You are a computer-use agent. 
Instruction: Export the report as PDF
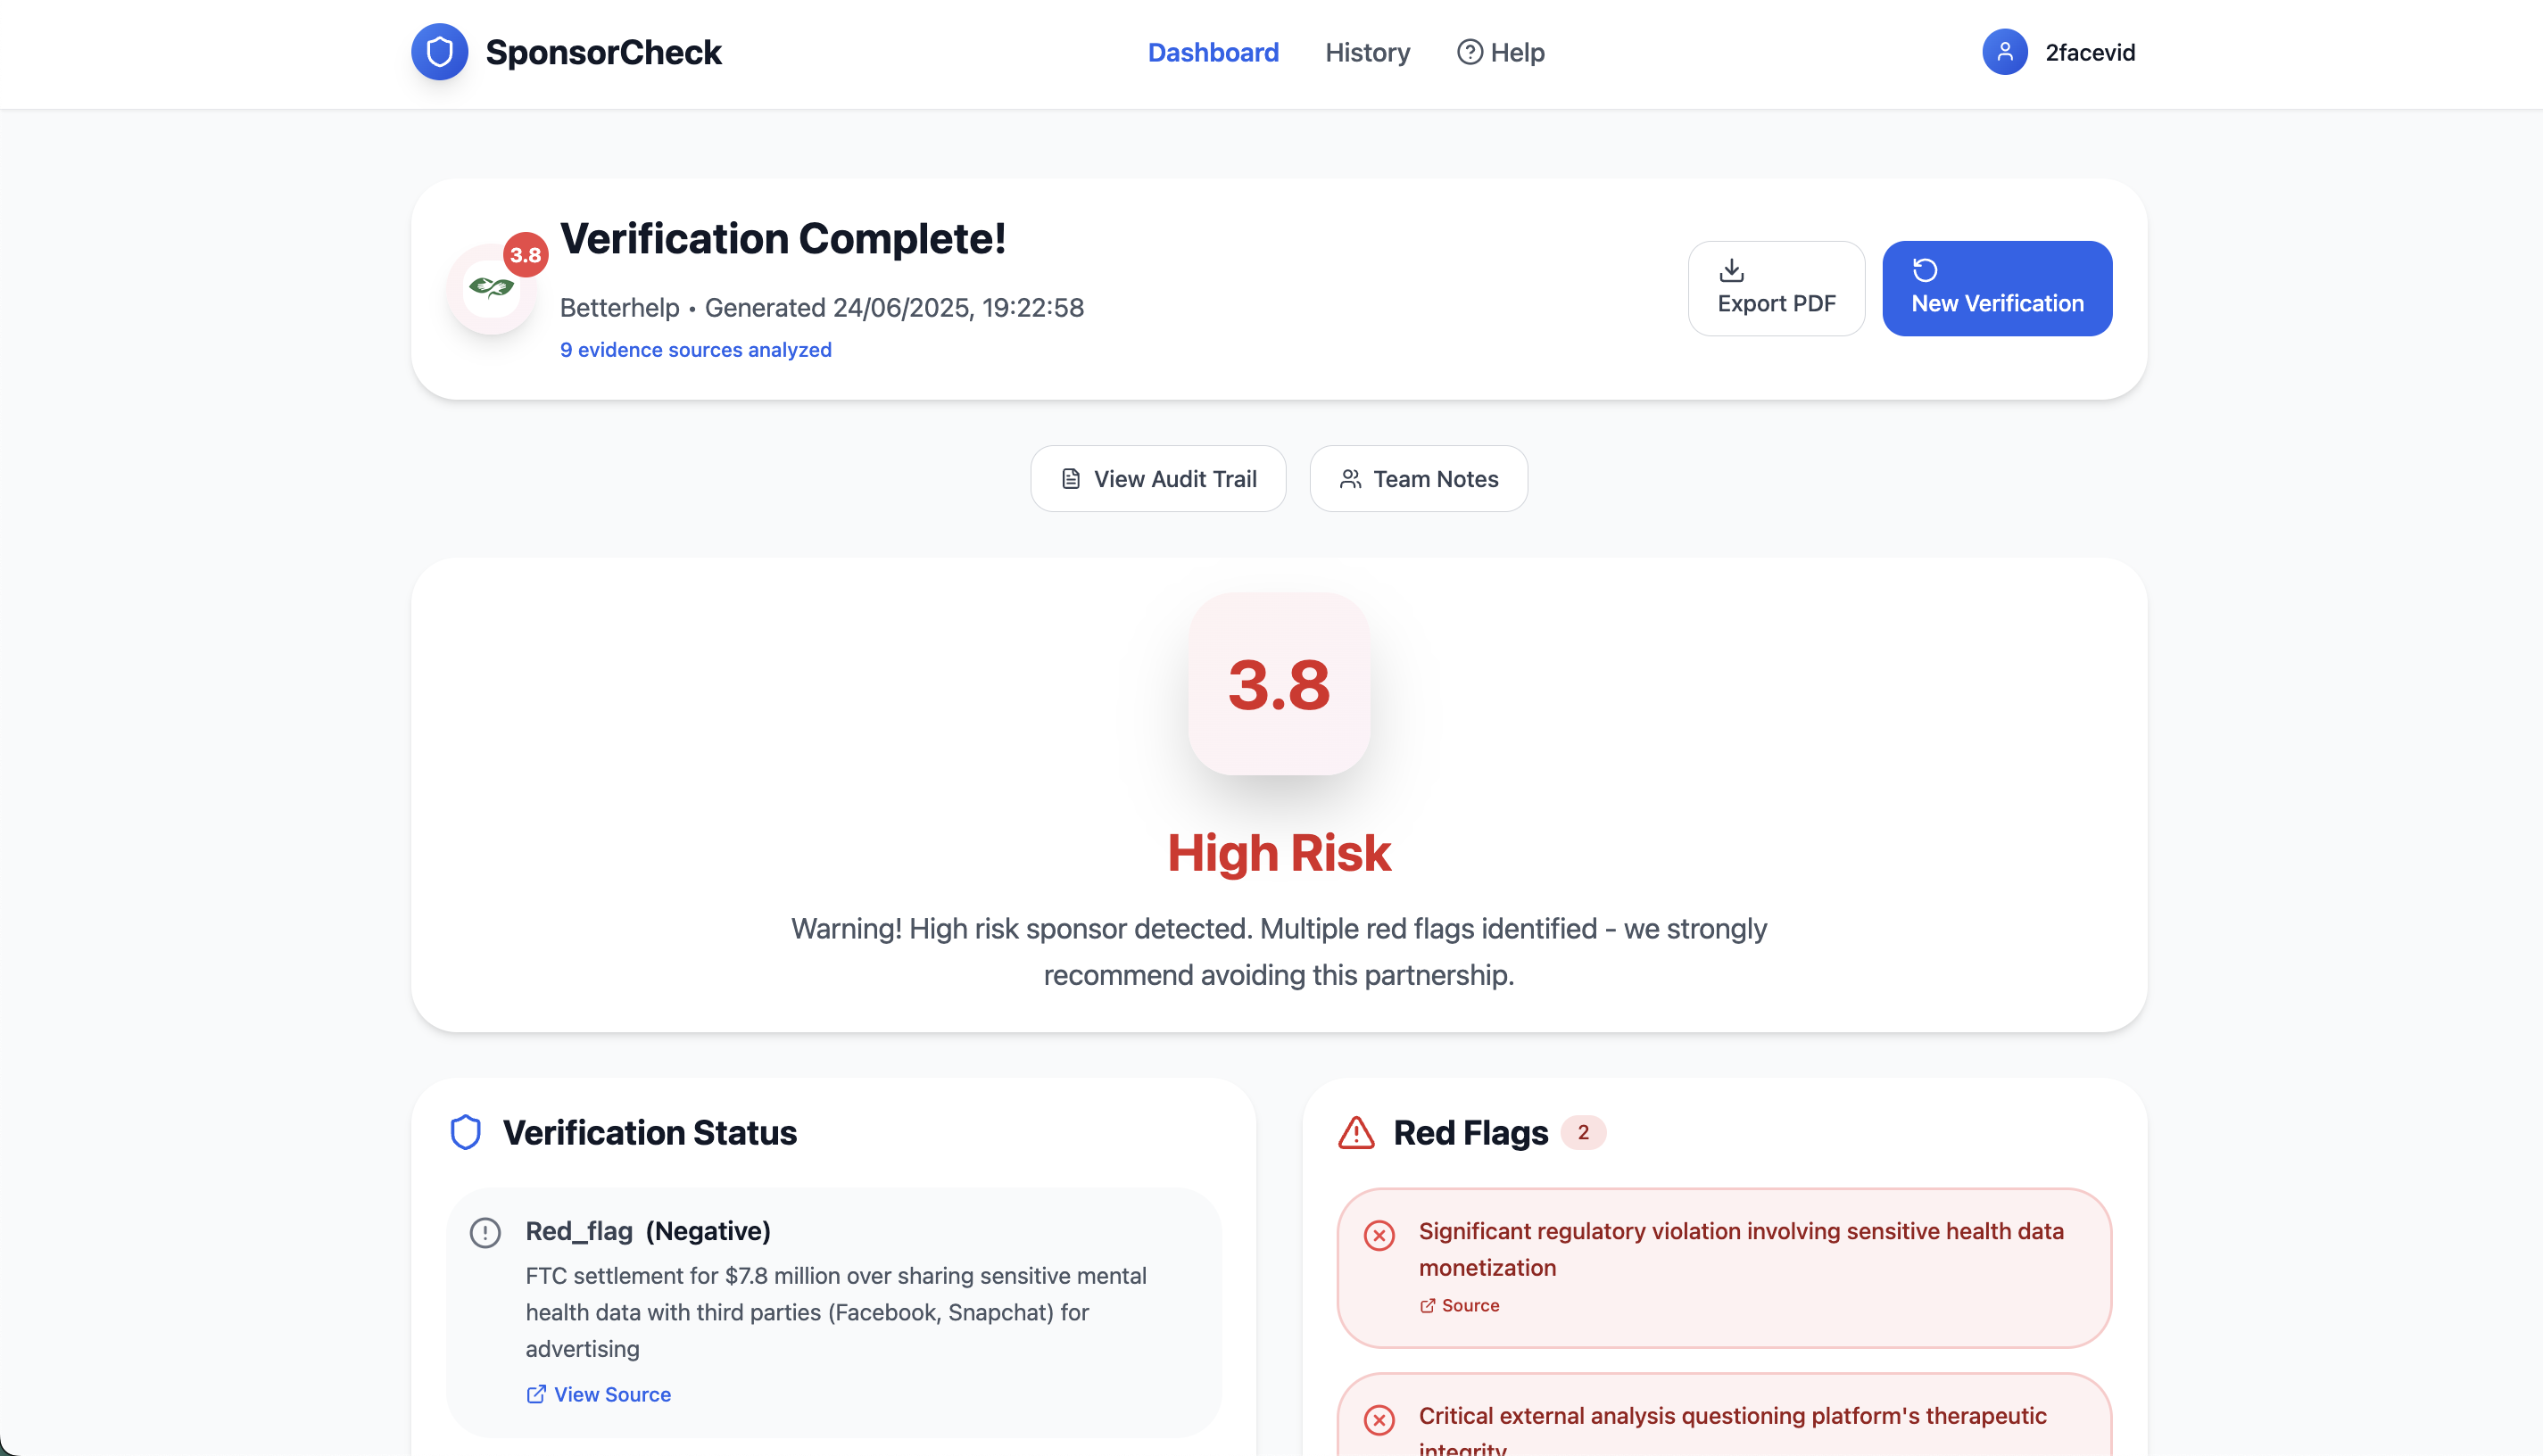point(1776,288)
